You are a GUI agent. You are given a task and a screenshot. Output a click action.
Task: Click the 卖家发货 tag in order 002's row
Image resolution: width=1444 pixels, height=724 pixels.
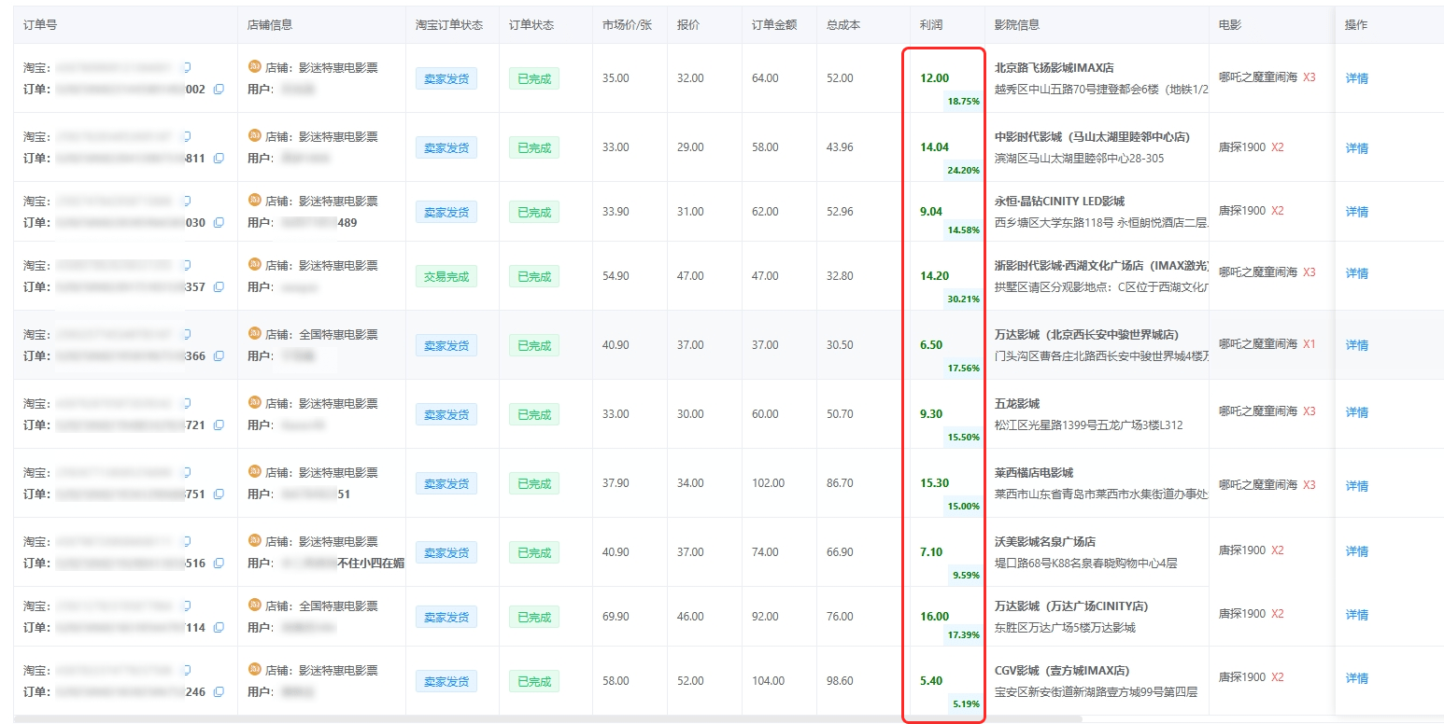click(446, 78)
